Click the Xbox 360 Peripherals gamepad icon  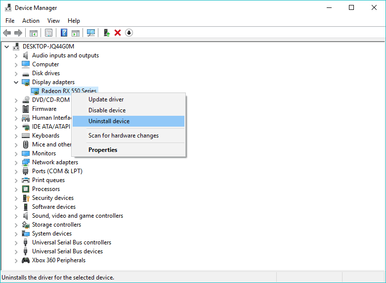pyautogui.click(x=26, y=260)
